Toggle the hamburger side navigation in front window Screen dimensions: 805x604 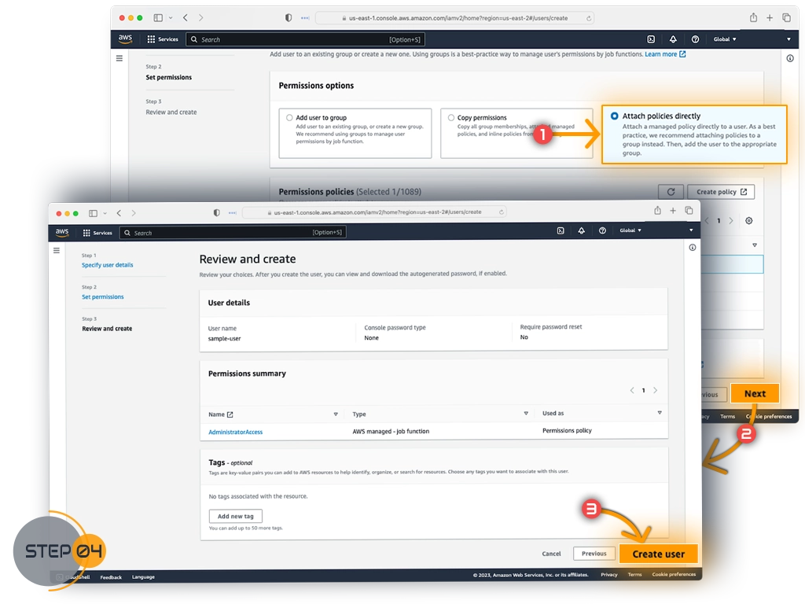57,250
